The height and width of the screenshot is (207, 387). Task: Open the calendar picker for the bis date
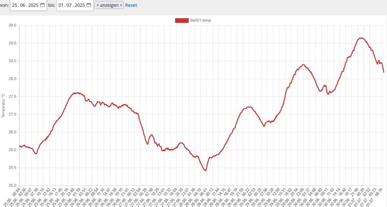pyautogui.click(x=89, y=5)
